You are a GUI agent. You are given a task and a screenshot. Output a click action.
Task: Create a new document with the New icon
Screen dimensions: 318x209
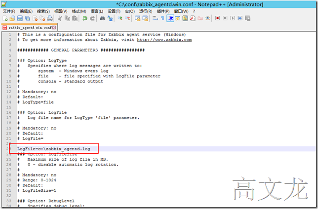[x=5, y=18]
